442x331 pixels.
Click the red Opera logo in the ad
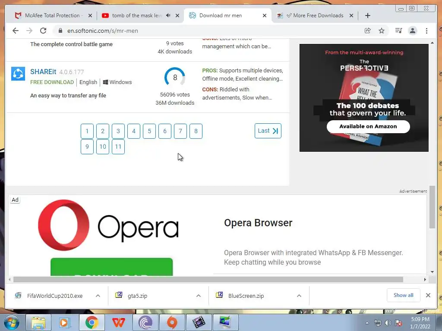tap(64, 225)
